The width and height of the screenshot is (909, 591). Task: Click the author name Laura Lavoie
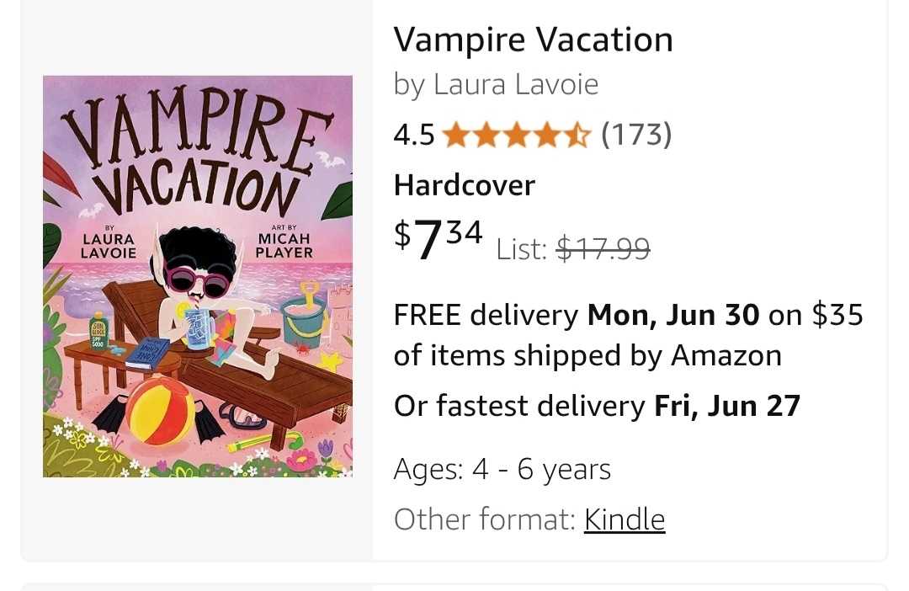click(x=515, y=84)
